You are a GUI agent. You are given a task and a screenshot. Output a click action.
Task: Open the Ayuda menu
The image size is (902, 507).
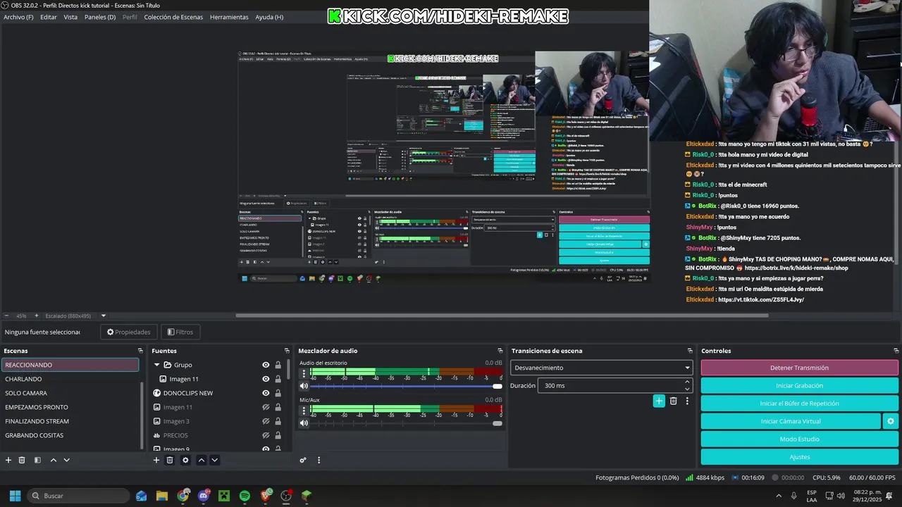click(x=269, y=17)
